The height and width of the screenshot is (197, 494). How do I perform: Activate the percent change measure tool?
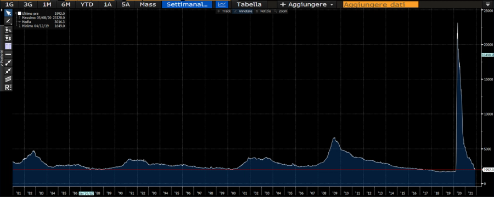tap(8, 30)
